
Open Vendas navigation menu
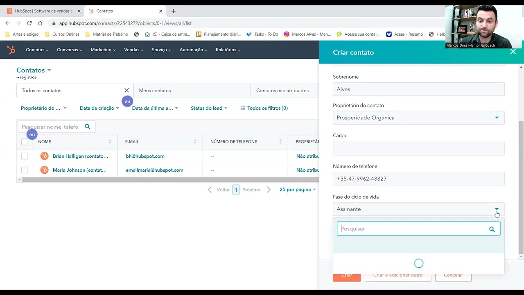point(133,50)
